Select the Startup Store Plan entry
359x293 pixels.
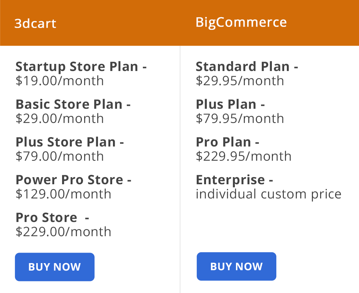click(81, 67)
